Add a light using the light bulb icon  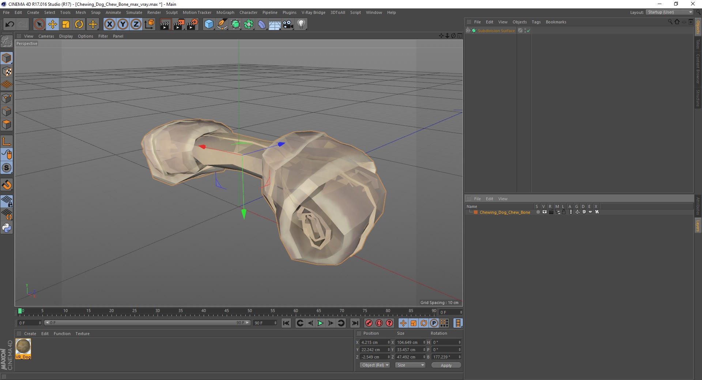point(301,24)
